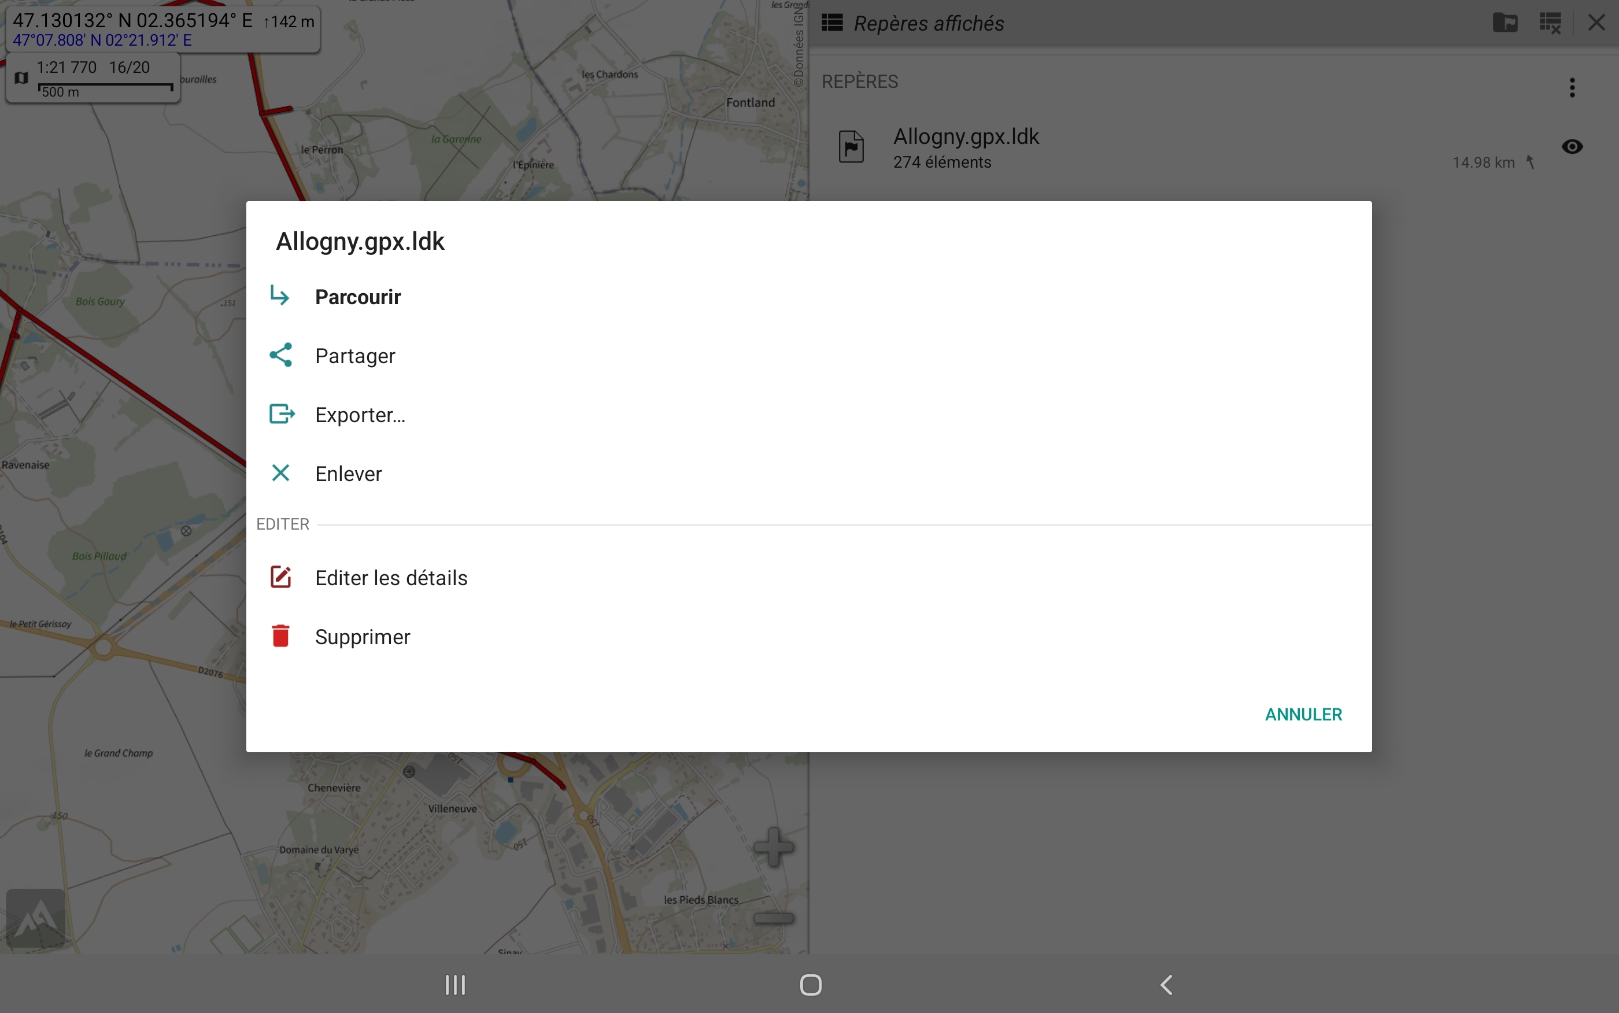Tap the Supprimer text option
The image size is (1619, 1013).
point(363,637)
